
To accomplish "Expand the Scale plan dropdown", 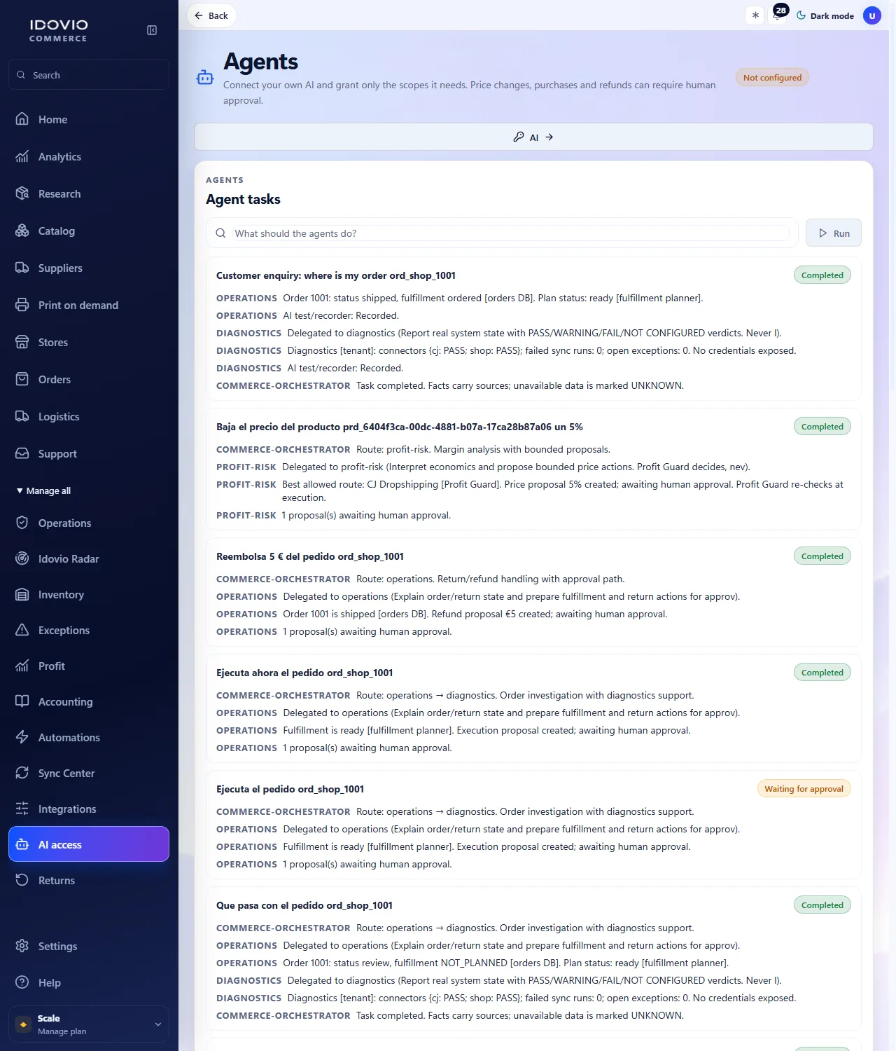I will point(89,1024).
